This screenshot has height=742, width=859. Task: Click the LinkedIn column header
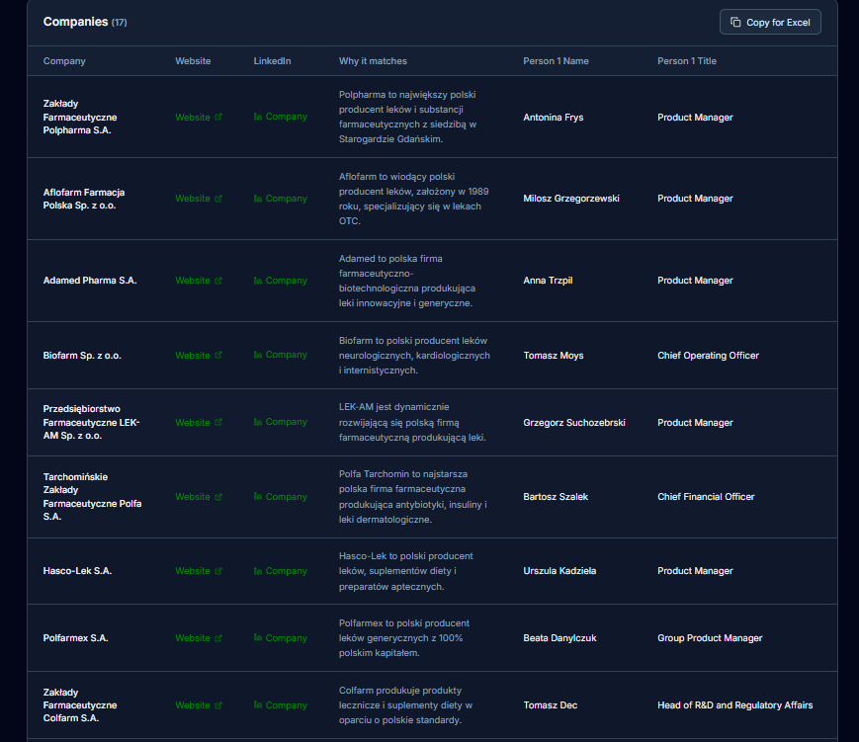[272, 61]
